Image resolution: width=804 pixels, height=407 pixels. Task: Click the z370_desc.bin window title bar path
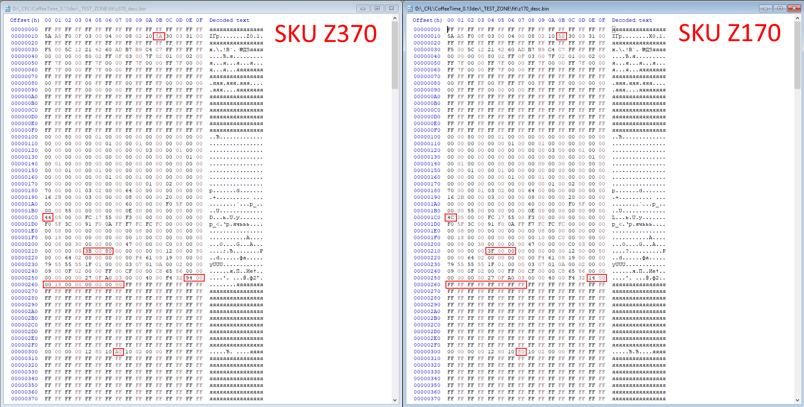coord(79,8)
